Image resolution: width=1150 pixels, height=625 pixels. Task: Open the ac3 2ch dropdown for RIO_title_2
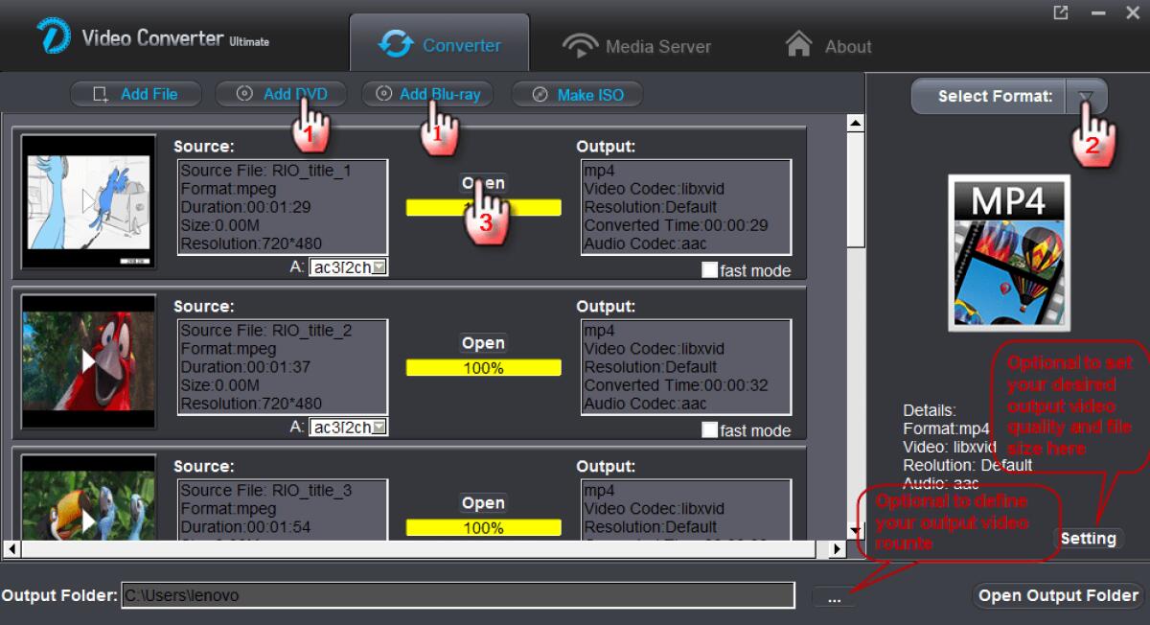[378, 427]
